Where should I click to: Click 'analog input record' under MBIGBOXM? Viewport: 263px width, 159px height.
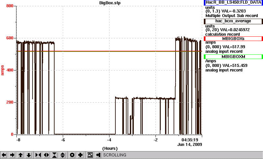(224, 70)
